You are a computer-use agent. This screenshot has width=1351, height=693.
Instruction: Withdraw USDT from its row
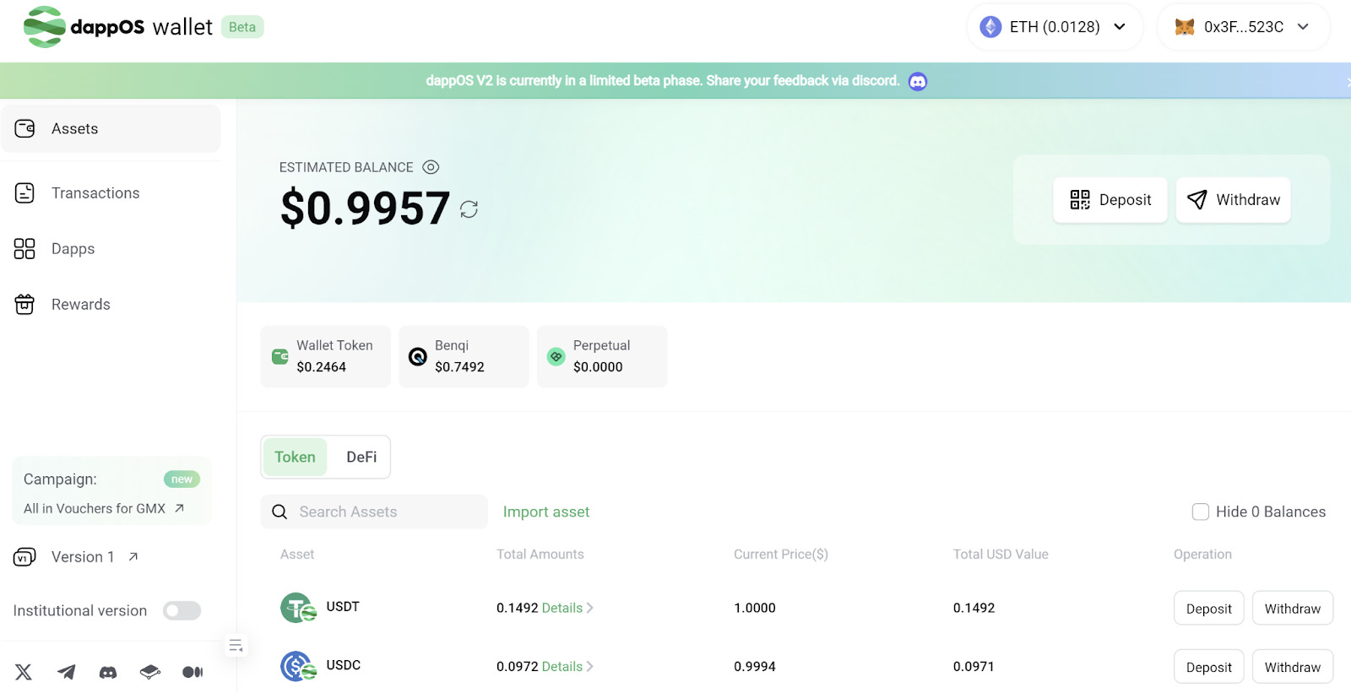click(x=1293, y=608)
